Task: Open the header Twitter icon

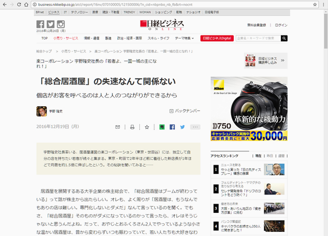Action: coord(50,24)
